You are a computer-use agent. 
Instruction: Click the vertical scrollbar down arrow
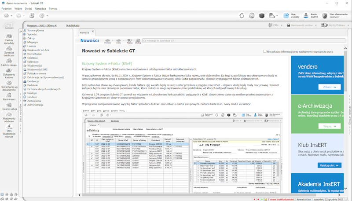click(x=345, y=189)
